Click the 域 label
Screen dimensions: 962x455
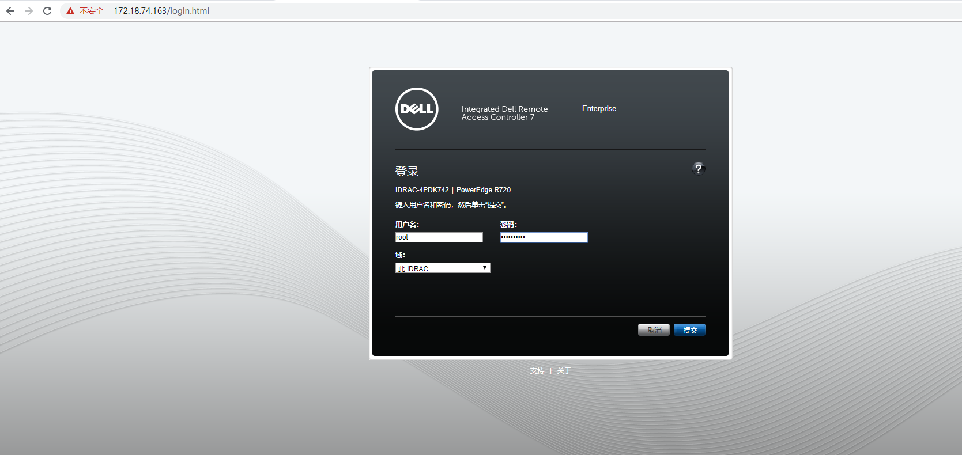point(400,255)
